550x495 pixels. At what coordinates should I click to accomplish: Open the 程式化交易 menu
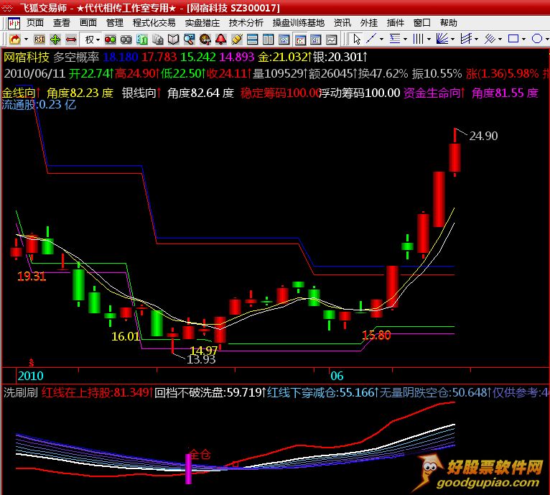(154, 23)
